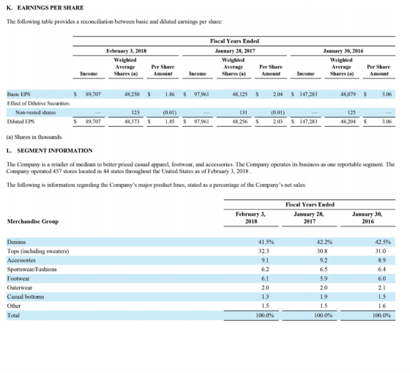The width and height of the screenshot is (410, 373).
Task: Click 'February 3, 2018' header in merchandise table
Action: [x=250, y=218]
